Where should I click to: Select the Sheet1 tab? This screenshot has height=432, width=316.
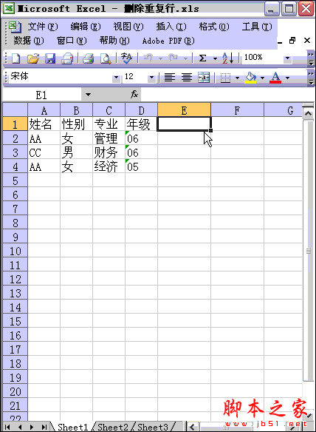tap(73, 427)
